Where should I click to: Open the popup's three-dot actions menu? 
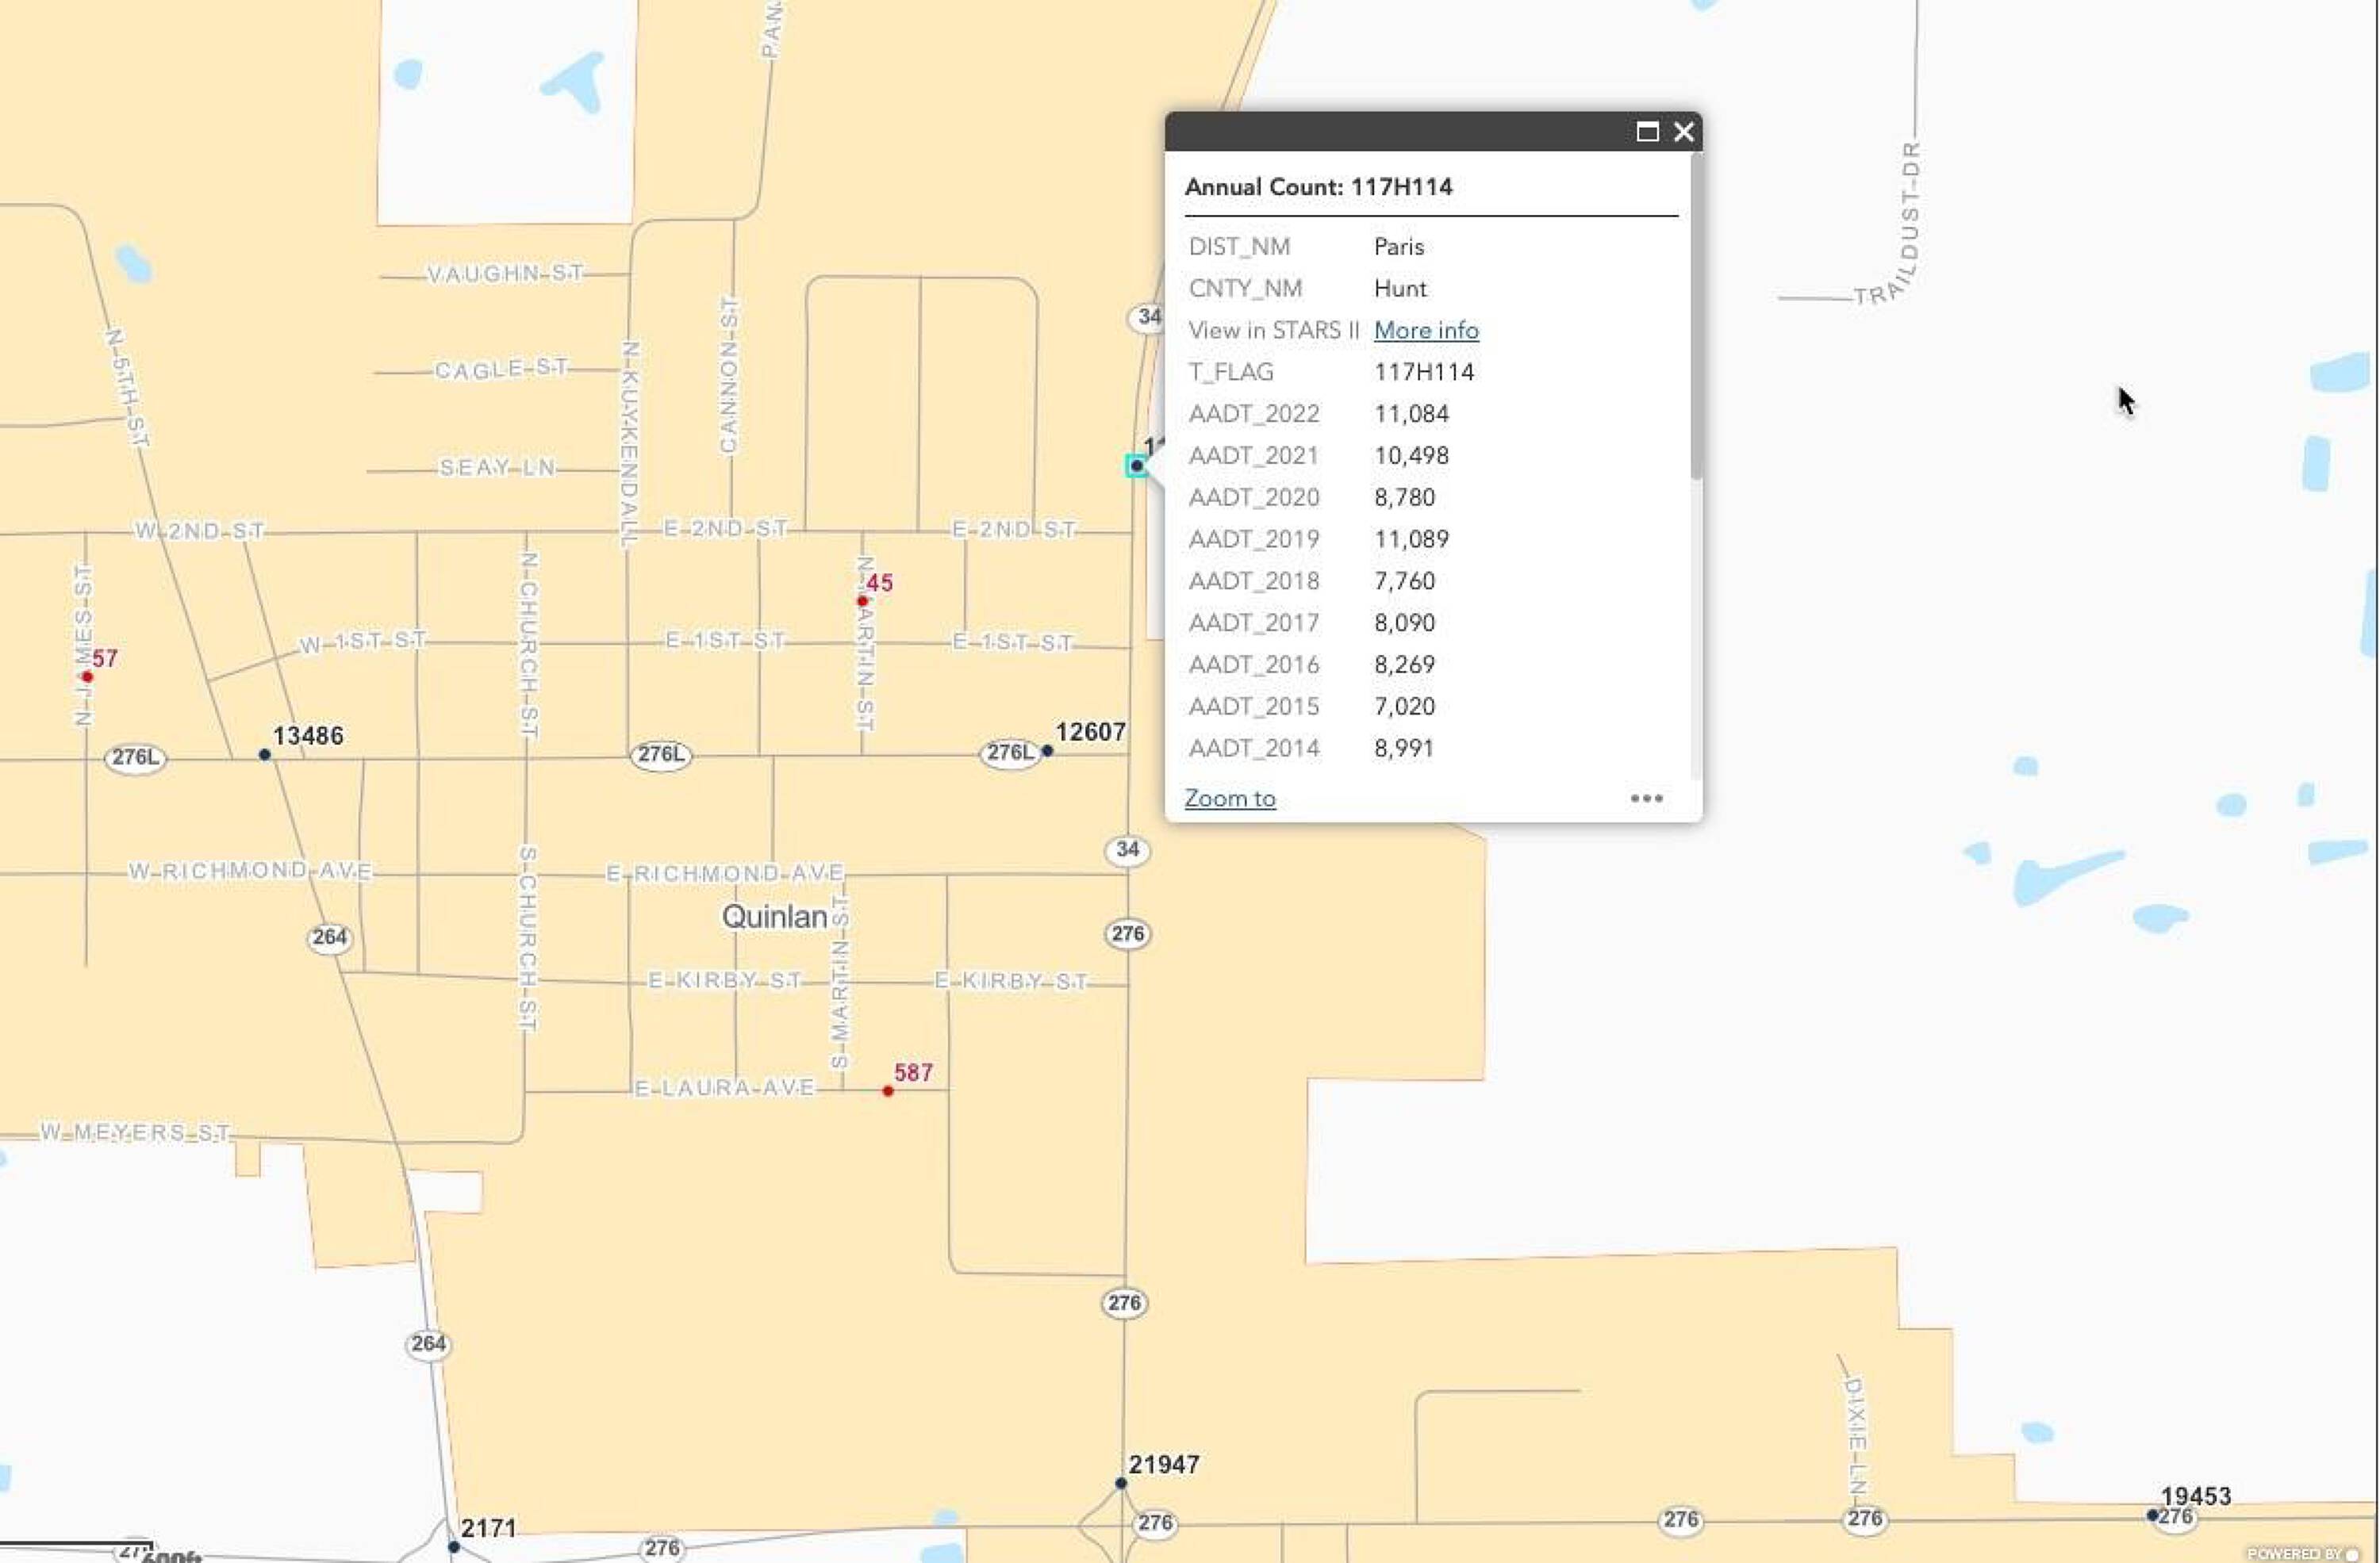pyautogui.click(x=1646, y=799)
